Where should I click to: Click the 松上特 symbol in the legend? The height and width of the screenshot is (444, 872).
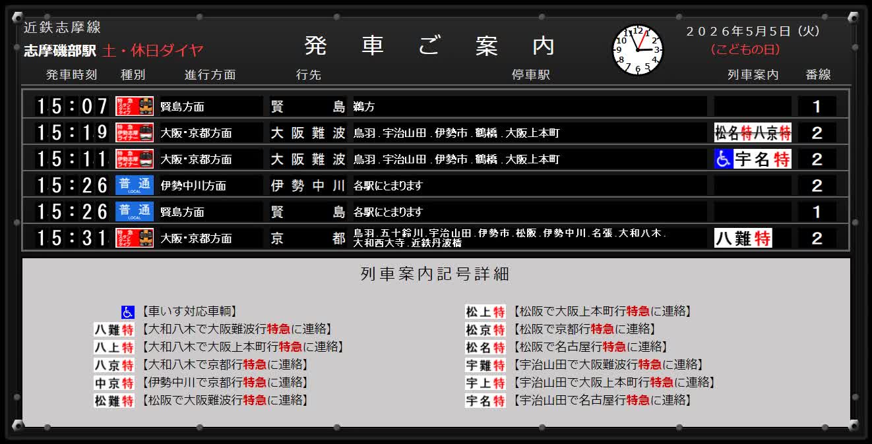point(485,312)
